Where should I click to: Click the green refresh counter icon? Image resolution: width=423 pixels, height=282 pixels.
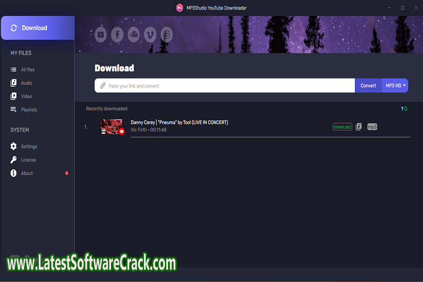[405, 109]
